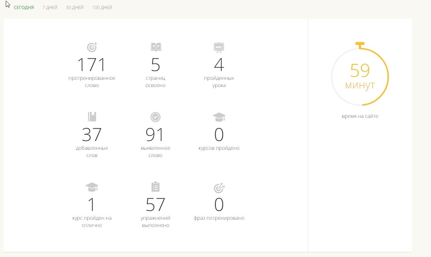This screenshot has width=431, height=257.
Task: Click the время на сайте label
Action: [x=360, y=116]
